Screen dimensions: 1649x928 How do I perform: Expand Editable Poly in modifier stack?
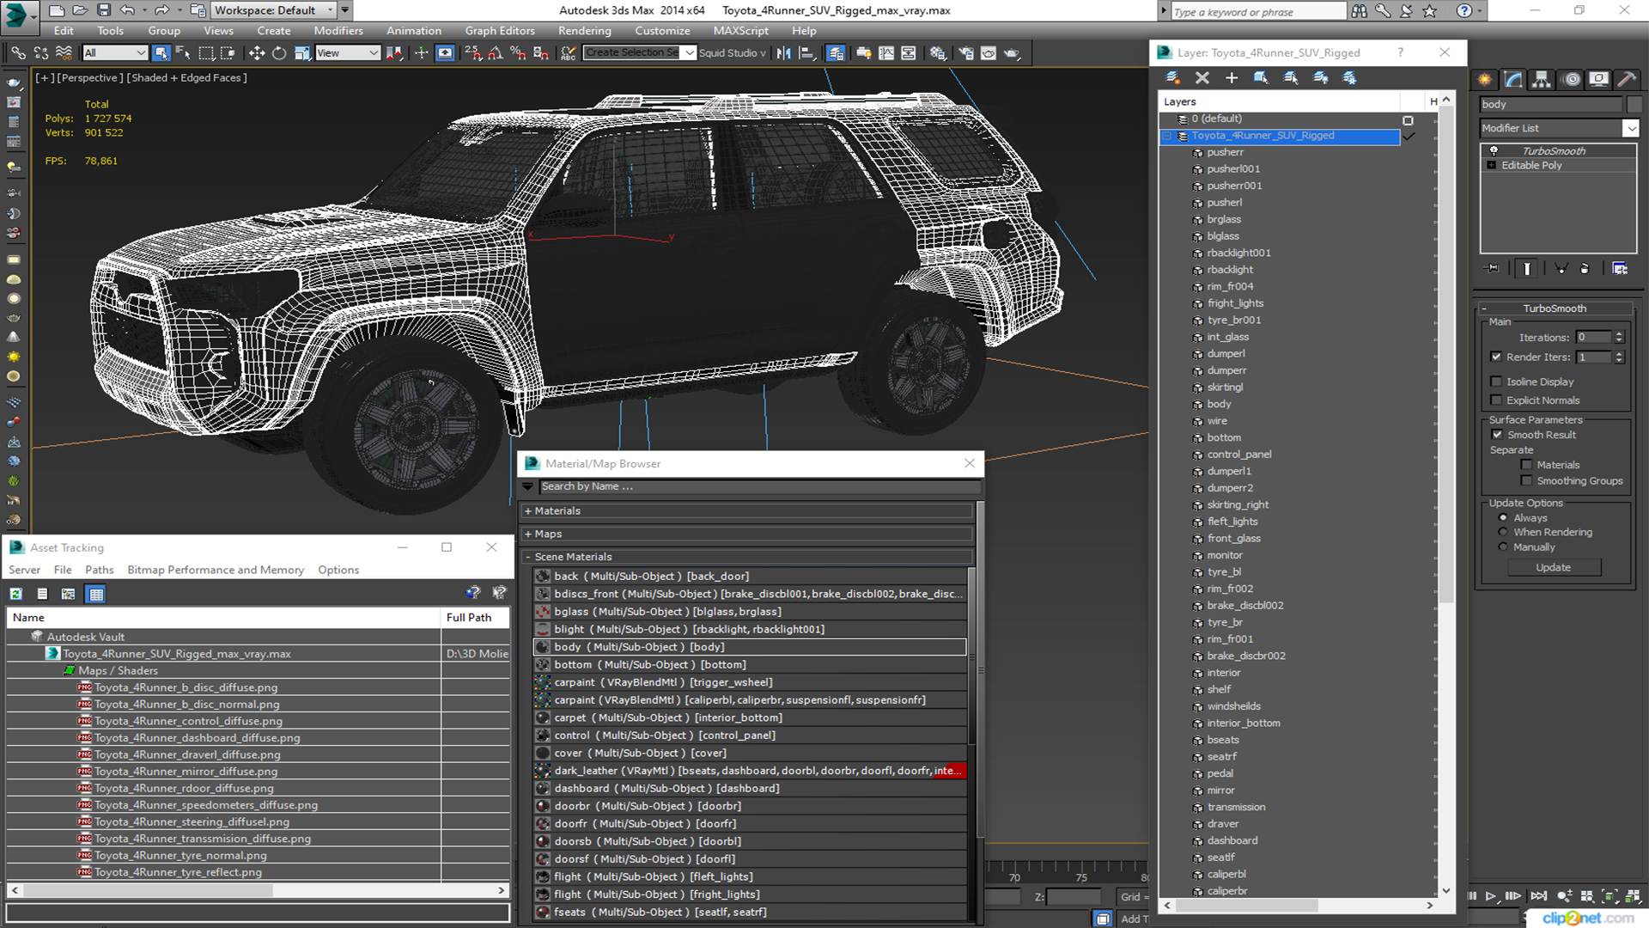[1492, 165]
